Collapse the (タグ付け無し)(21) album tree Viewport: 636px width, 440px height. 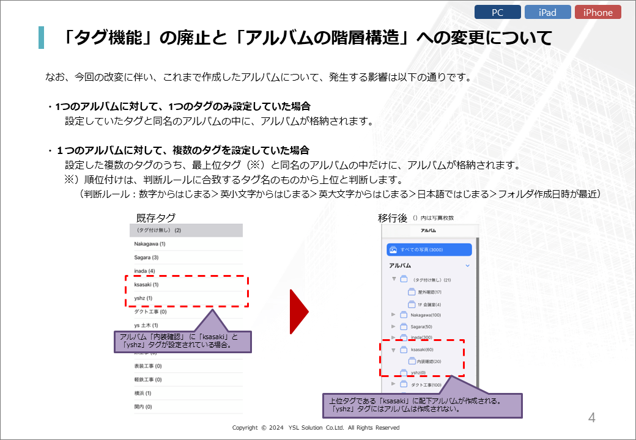(x=394, y=280)
